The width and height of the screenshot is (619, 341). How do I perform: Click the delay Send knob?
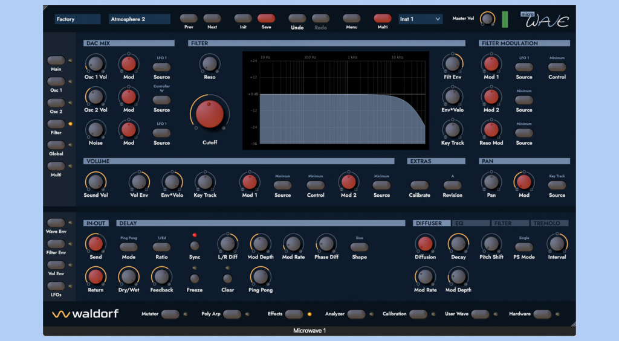[x=96, y=244]
